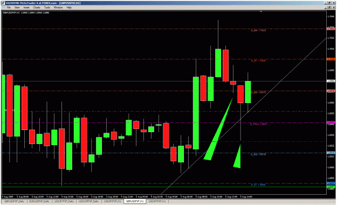The height and width of the screenshot is (205, 337).
Task: Click the D_Pivot 1.6947 label
Action: (x=259, y=124)
